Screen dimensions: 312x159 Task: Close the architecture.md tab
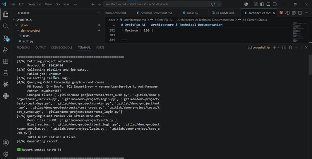274,13
